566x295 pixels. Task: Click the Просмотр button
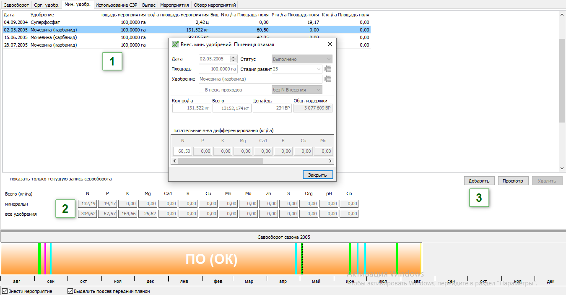(x=513, y=181)
